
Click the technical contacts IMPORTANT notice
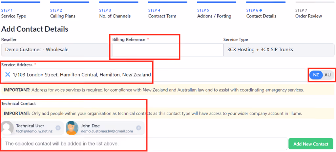tap(168, 113)
